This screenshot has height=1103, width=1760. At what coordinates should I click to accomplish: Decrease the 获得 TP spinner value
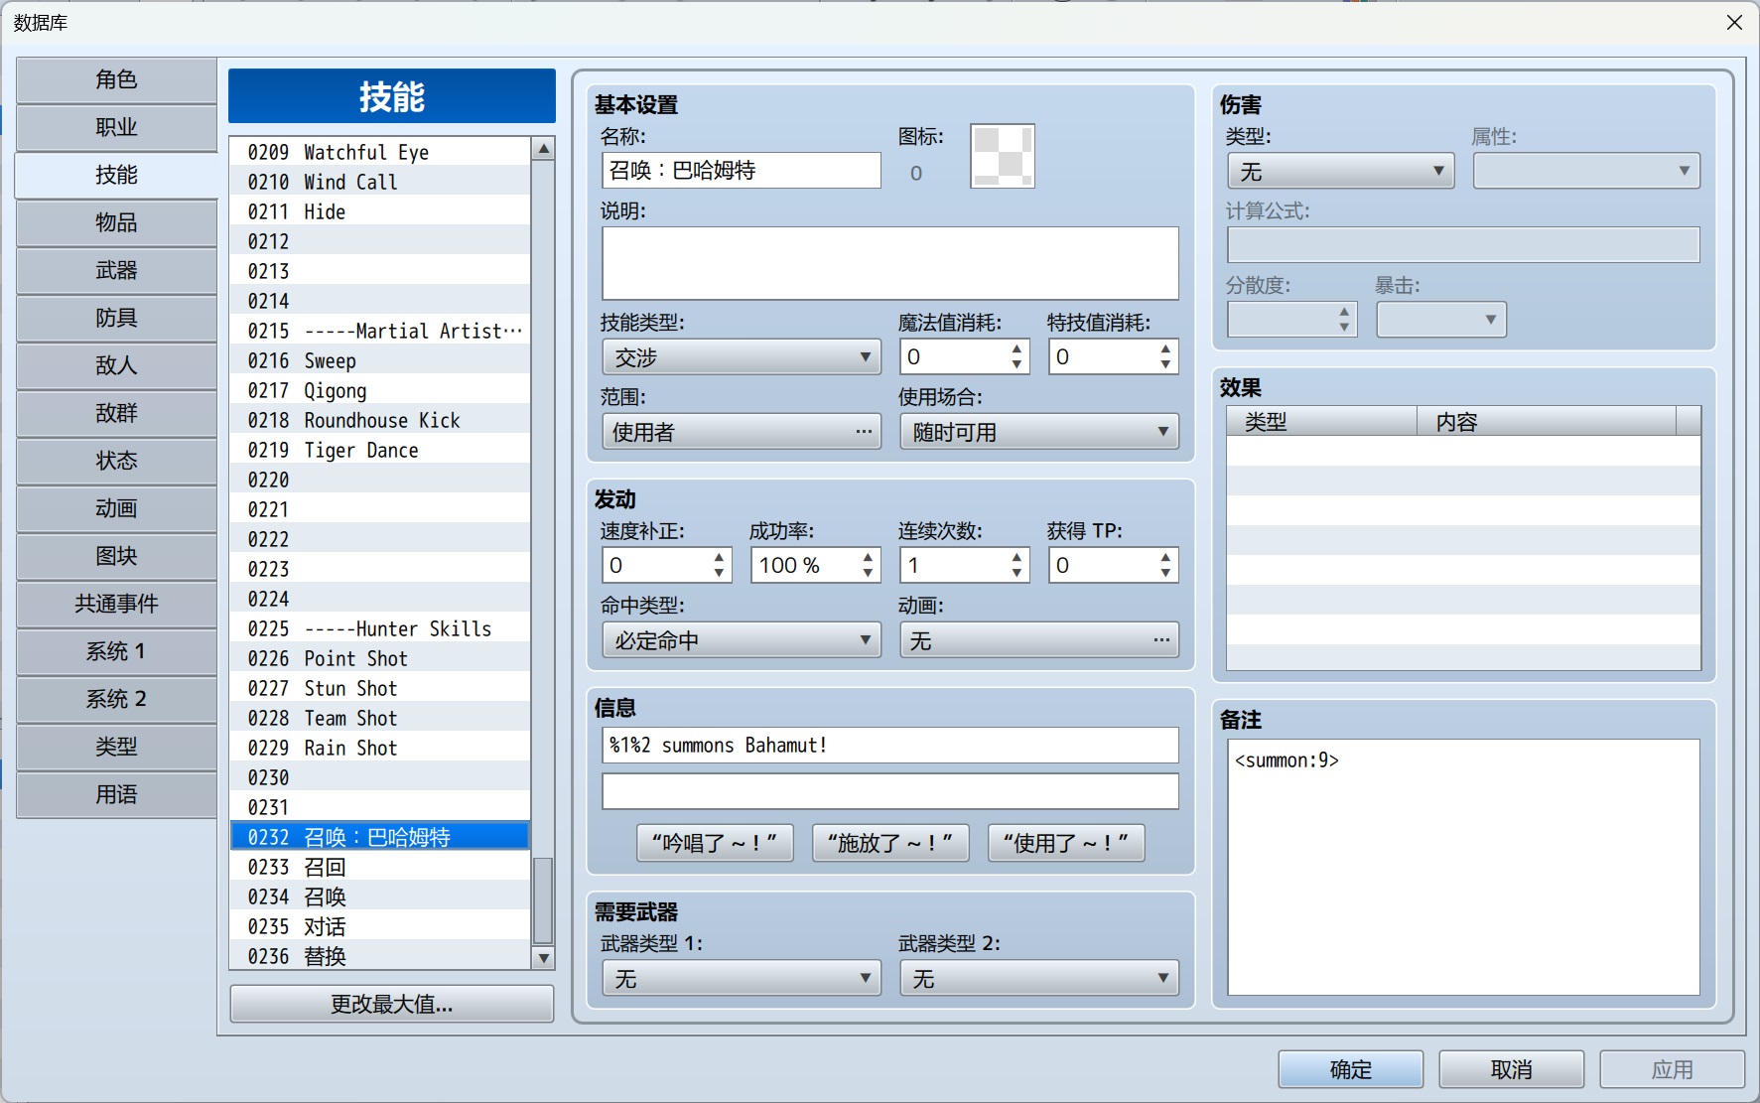tap(1165, 573)
